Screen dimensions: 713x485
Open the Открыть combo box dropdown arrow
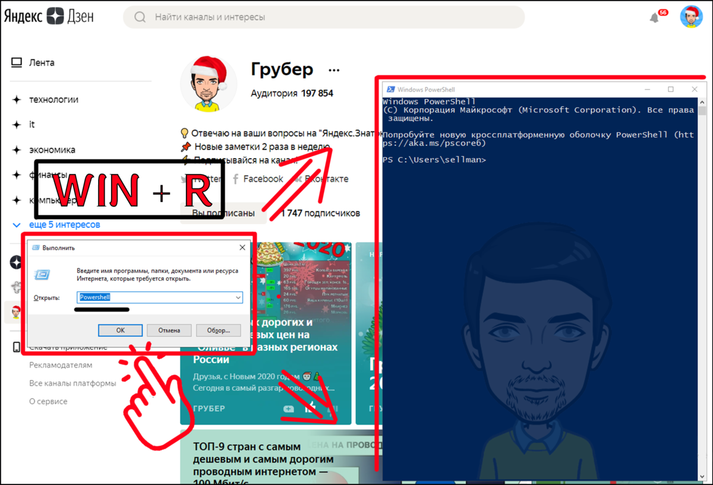point(238,297)
